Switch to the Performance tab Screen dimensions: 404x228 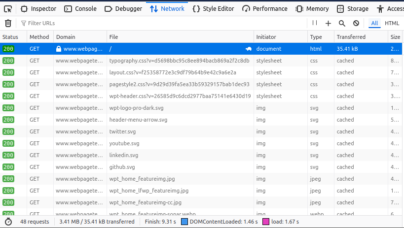(x=264, y=9)
